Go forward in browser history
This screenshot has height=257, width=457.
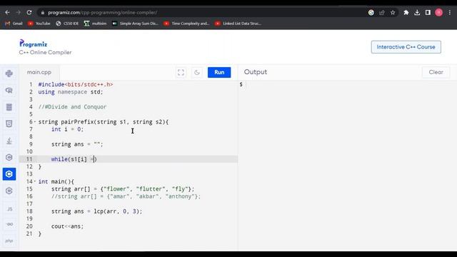(18, 13)
